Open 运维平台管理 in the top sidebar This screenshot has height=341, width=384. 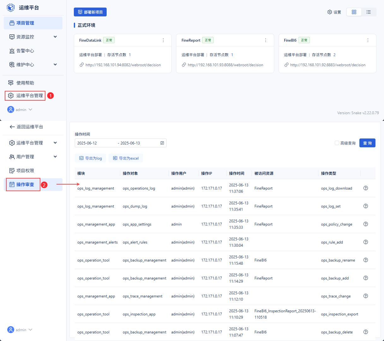tap(25, 96)
